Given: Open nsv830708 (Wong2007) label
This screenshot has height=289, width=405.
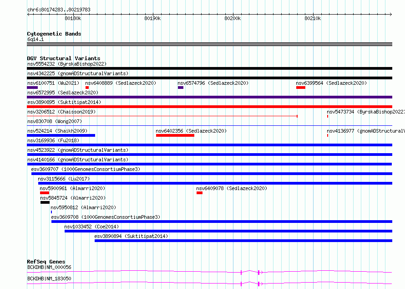Looking at the screenshot, I should (55, 121).
